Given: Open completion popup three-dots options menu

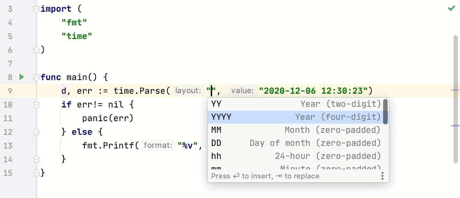Looking at the screenshot, I should click(382, 176).
